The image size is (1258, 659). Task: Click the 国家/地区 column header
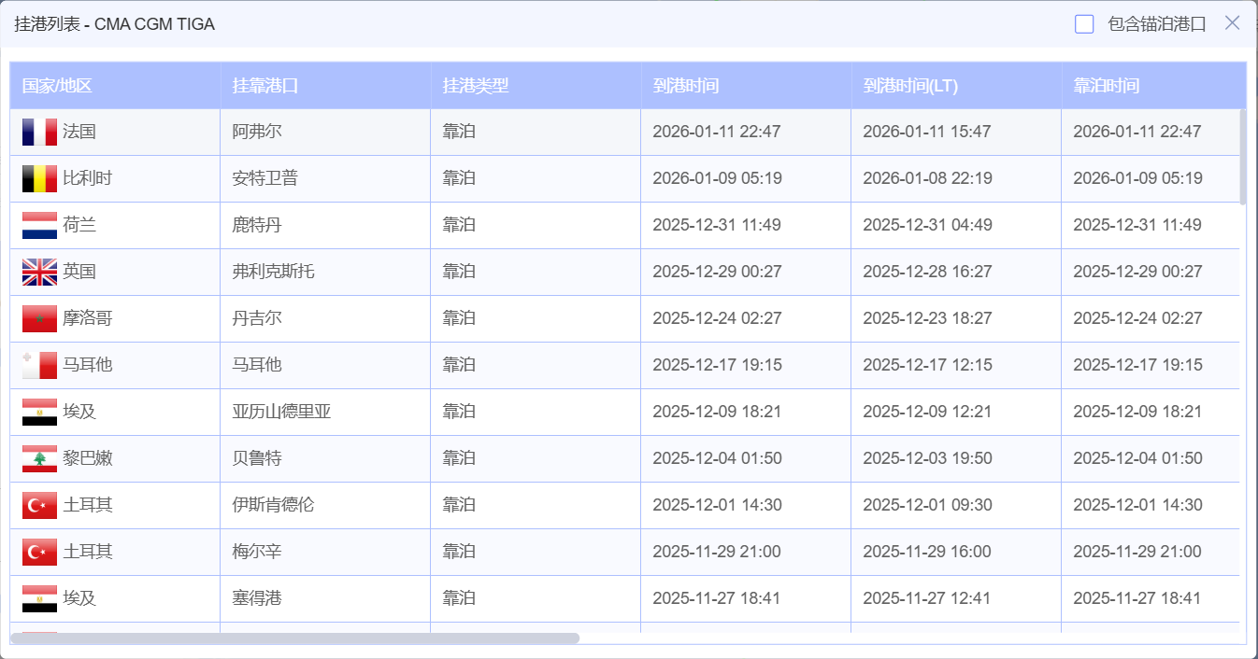click(57, 86)
